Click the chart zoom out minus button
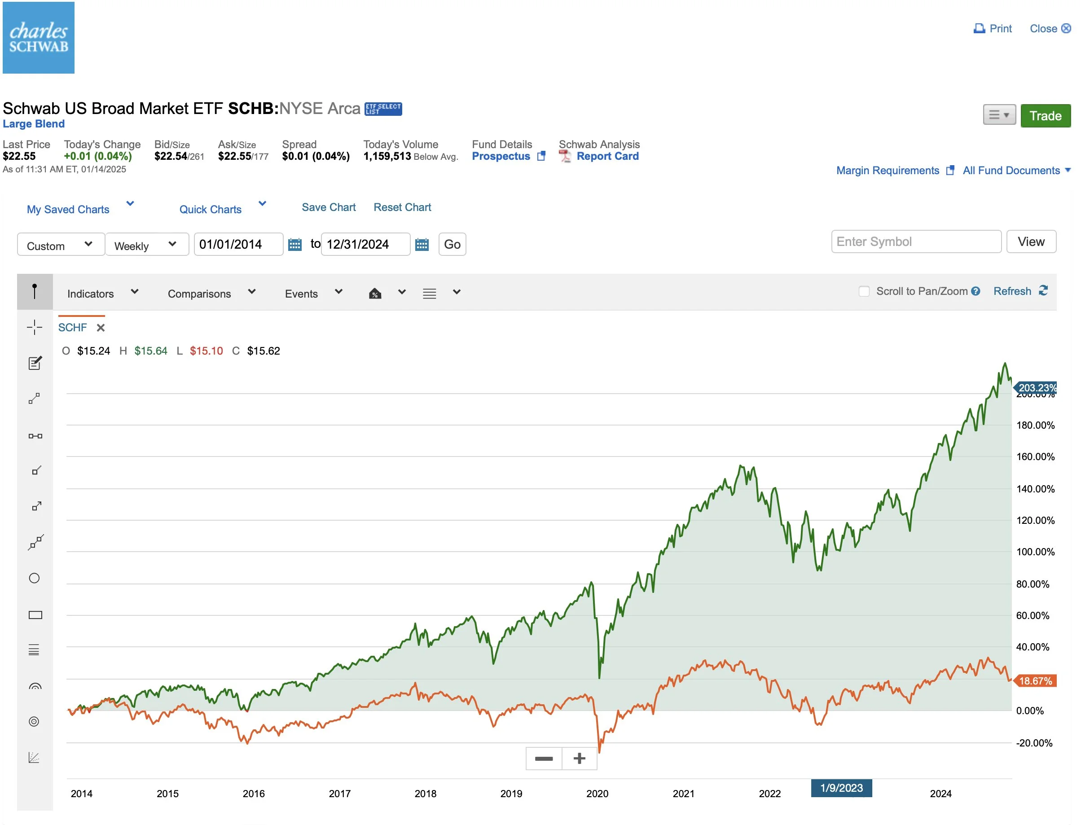 click(x=544, y=759)
